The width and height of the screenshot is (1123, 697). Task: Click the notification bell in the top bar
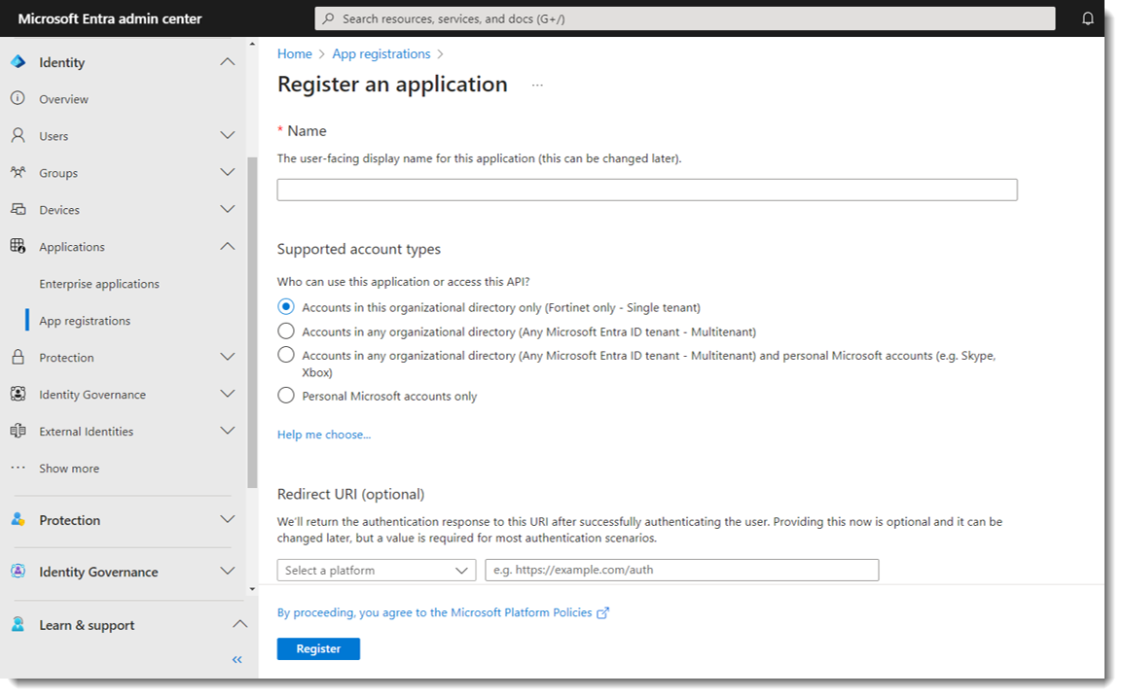tap(1088, 17)
